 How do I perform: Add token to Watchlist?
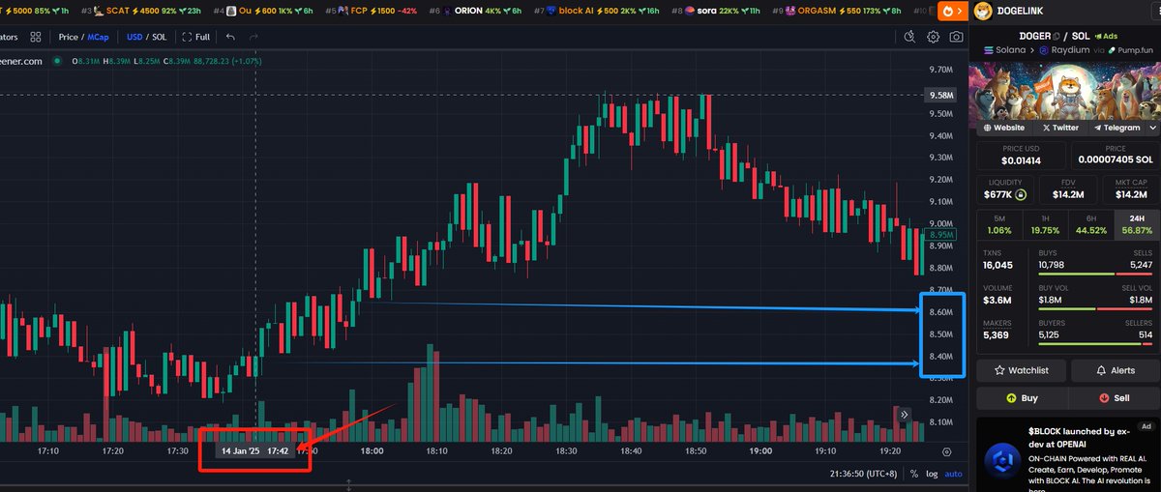click(x=1021, y=370)
